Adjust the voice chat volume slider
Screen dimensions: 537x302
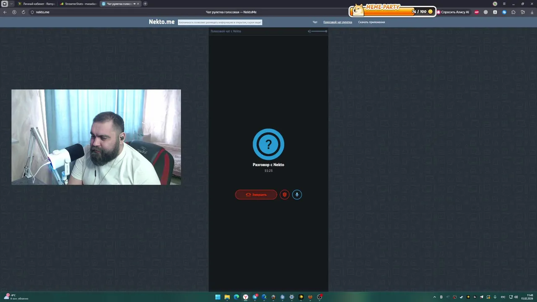point(320,31)
